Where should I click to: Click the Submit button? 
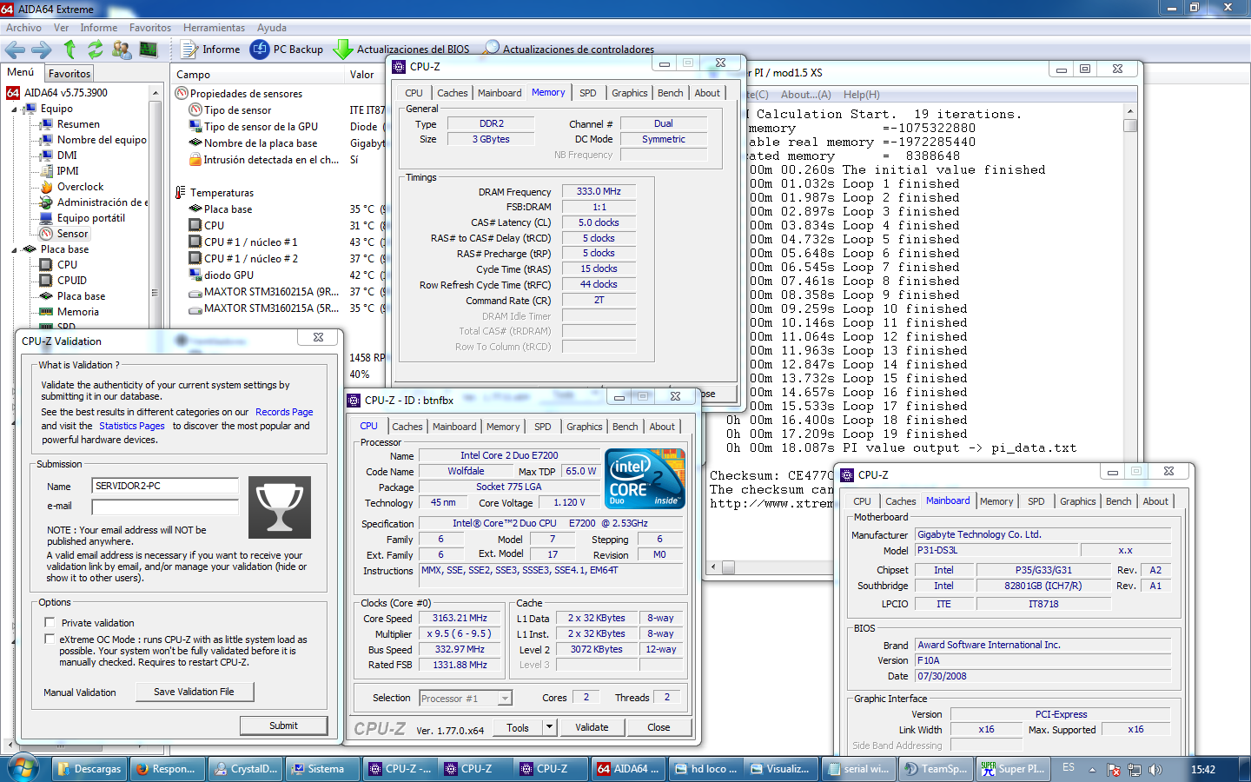pos(283,726)
